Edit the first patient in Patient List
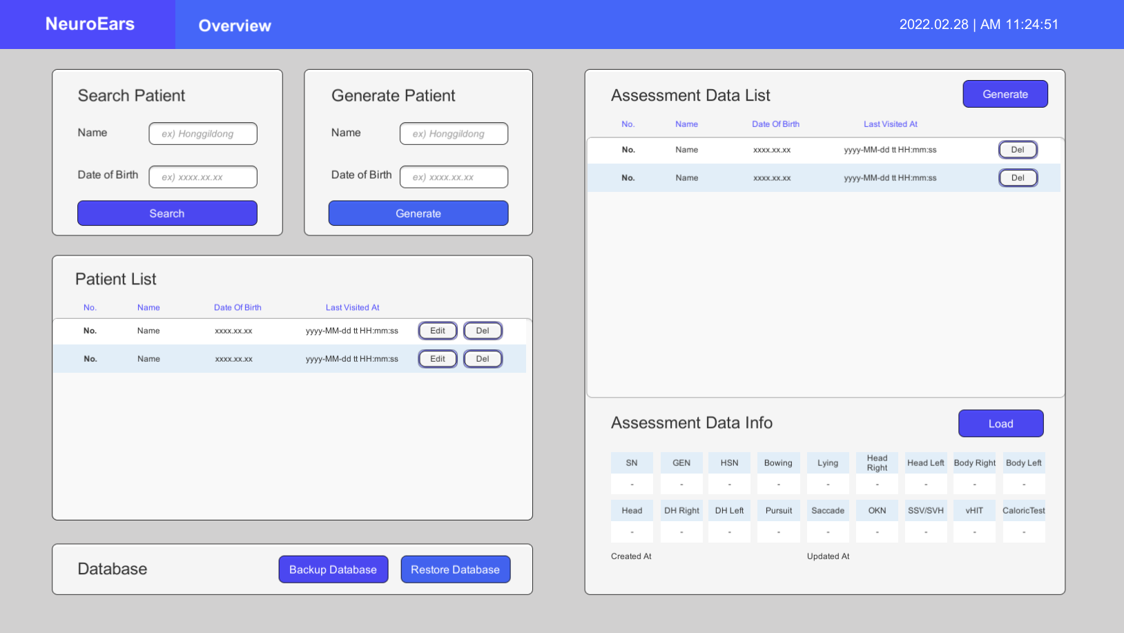Image resolution: width=1124 pixels, height=633 pixels. 437,331
